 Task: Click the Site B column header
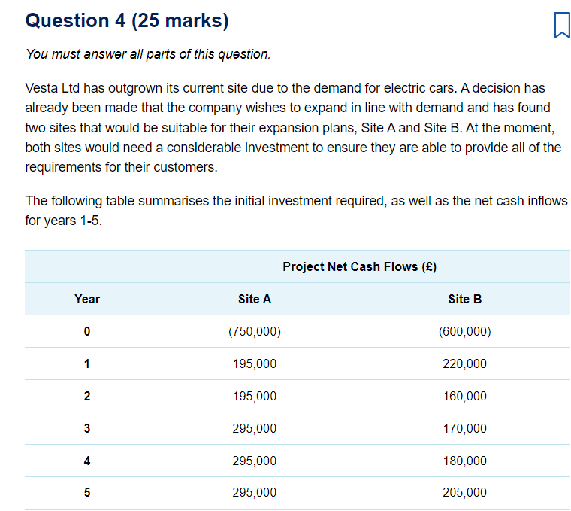pos(464,299)
